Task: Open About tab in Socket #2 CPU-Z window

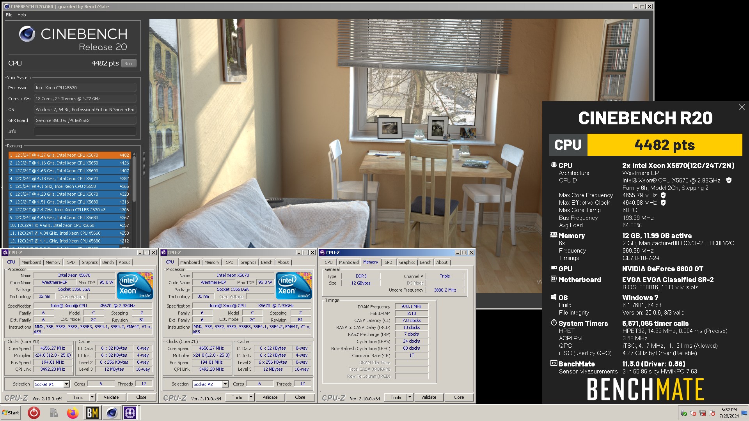Action: [283, 262]
